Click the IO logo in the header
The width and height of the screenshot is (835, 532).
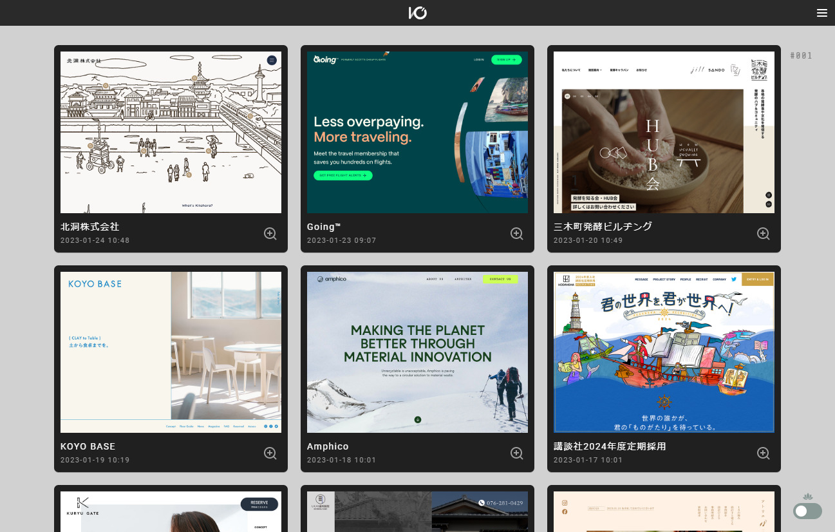tap(417, 13)
